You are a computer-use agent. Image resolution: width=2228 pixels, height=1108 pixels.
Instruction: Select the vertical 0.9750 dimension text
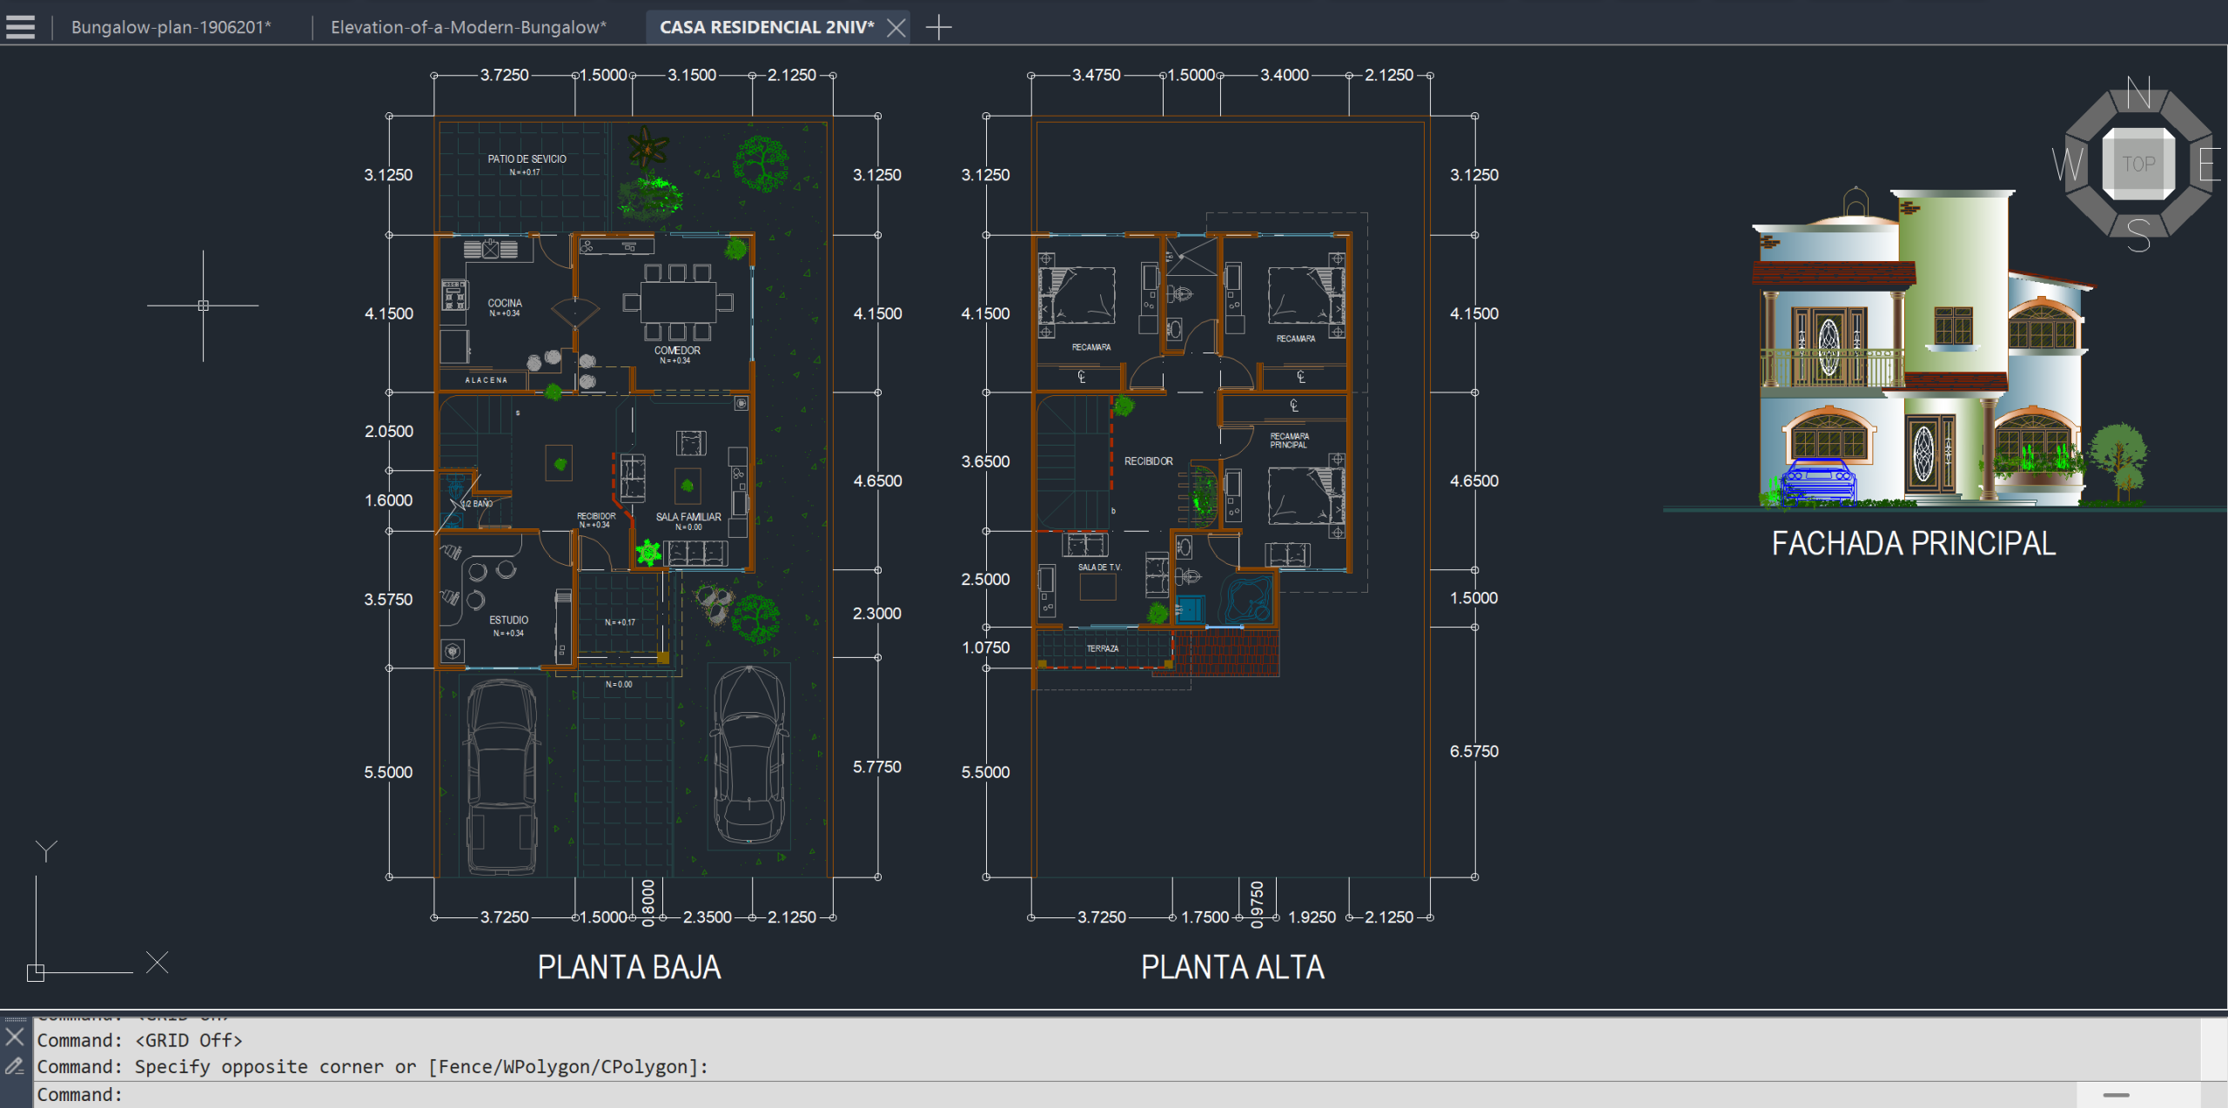(1257, 904)
